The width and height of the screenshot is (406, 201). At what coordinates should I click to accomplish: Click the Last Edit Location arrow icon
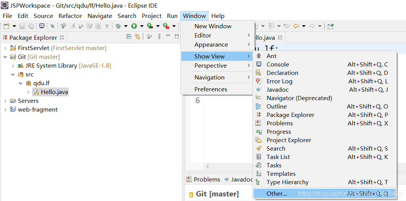[286, 26]
